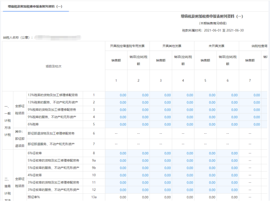The height and width of the screenshot is (201, 270).
Task: Click the 开具税控增值税专用发票 column header
Action: [127, 46]
